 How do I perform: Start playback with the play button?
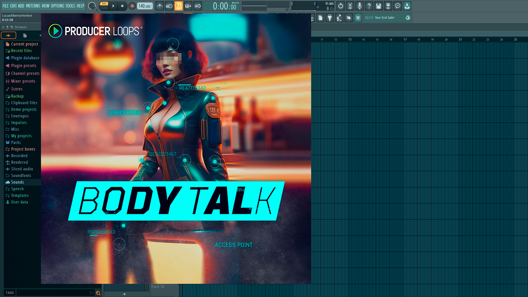click(x=113, y=6)
